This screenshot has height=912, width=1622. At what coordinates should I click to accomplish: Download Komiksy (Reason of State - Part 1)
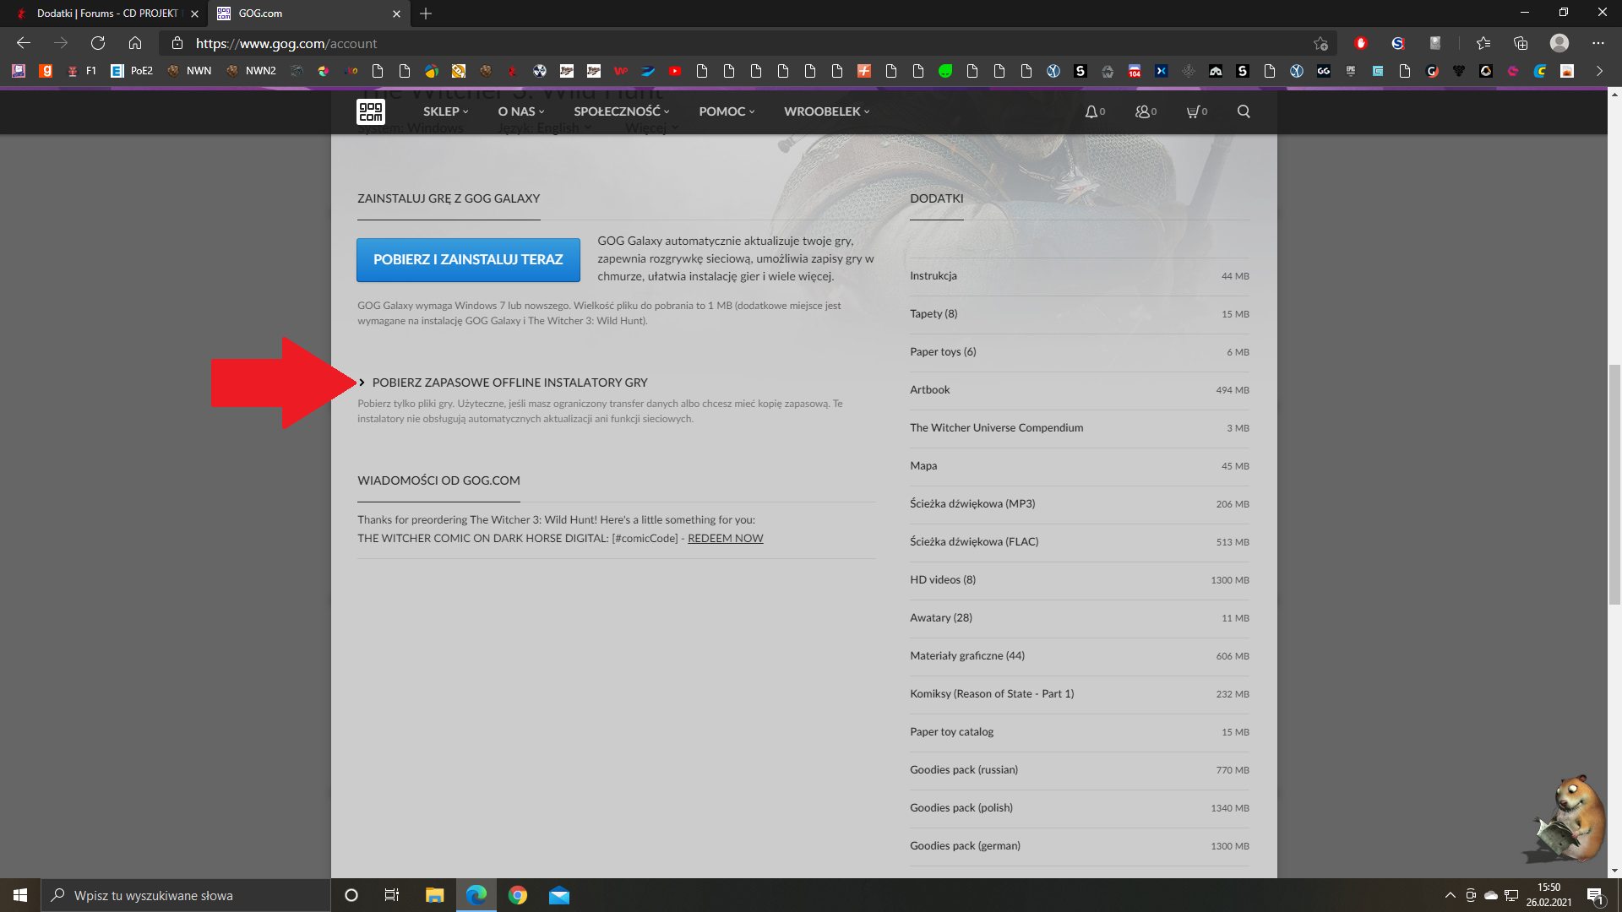[1079, 694]
